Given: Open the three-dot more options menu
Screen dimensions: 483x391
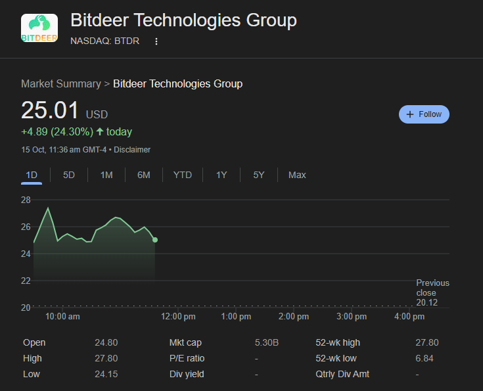Looking at the screenshot, I should point(156,41).
